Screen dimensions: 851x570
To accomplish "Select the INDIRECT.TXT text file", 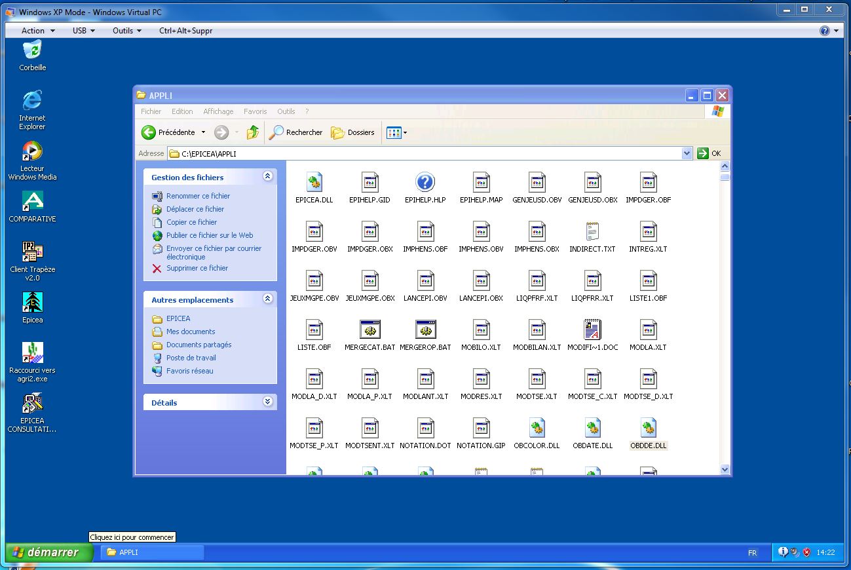I will (x=592, y=232).
